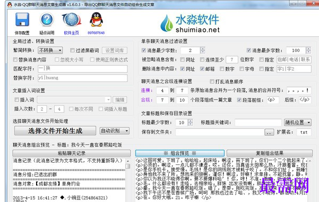319x202 pixels.
Task: Click the 设置词库 button
Action: tap(115, 50)
